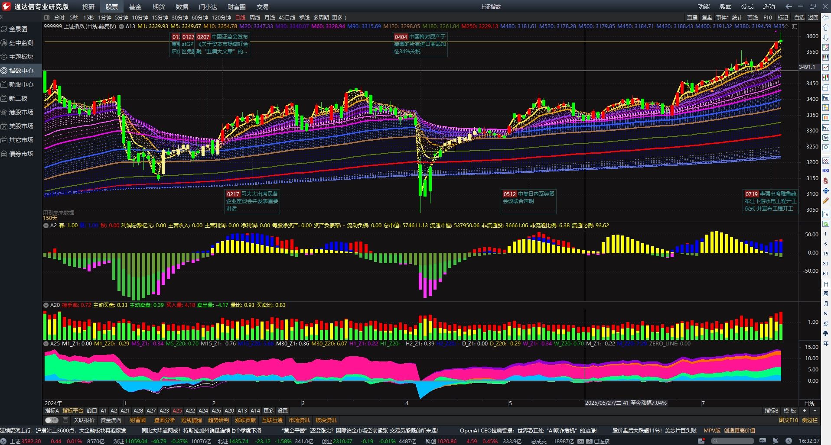Screen dimensions: 831x445
Task: Click the back arrow in title bar
Action: (789, 6)
